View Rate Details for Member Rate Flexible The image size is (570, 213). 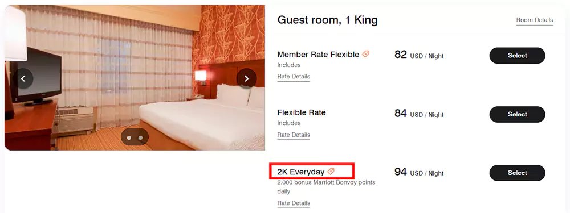click(294, 77)
